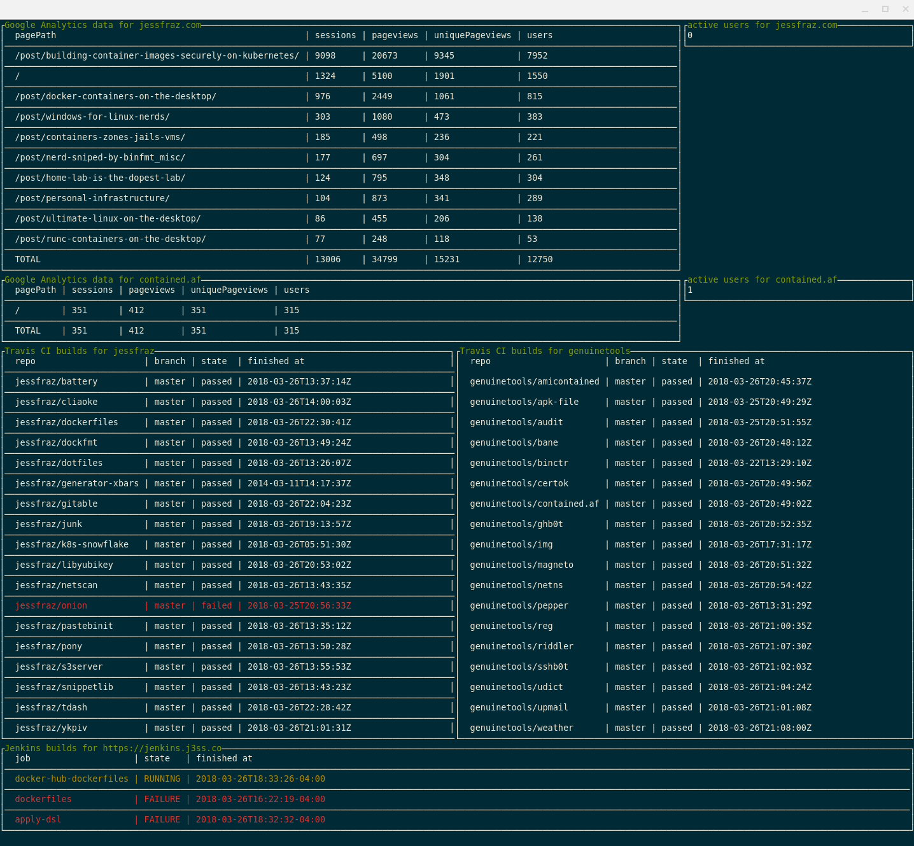This screenshot has height=846, width=914.
Task: Select jessfraz/libyubikey repo name
Action: [64, 565]
